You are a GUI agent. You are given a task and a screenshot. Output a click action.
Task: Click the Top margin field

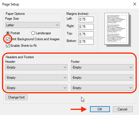86,34
